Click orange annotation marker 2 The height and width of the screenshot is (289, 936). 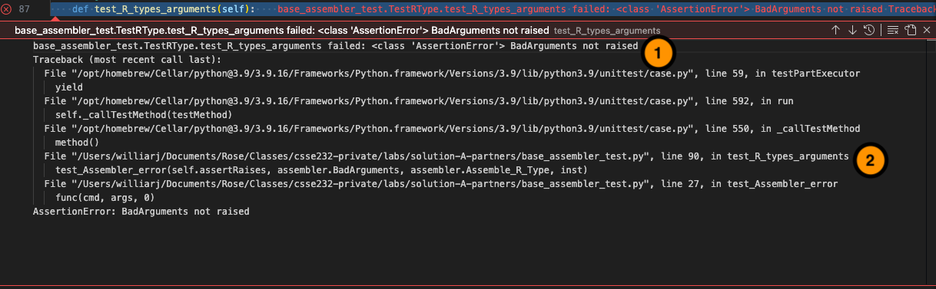coord(869,160)
